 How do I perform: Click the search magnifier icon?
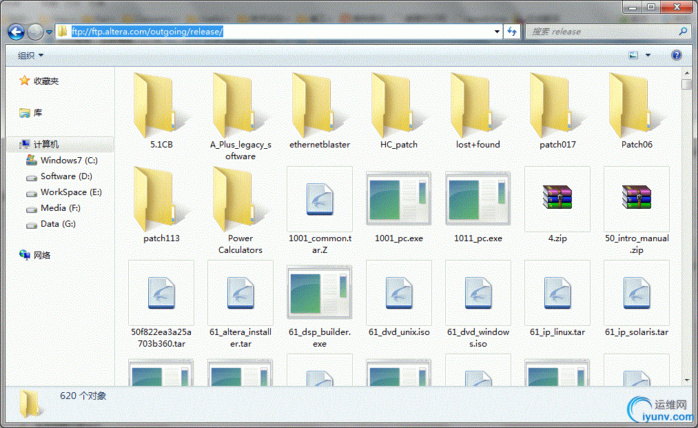(683, 32)
